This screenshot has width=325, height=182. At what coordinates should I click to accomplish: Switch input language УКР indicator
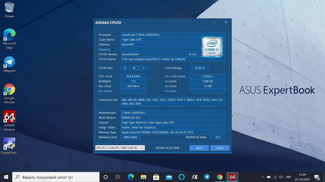pos(288,177)
